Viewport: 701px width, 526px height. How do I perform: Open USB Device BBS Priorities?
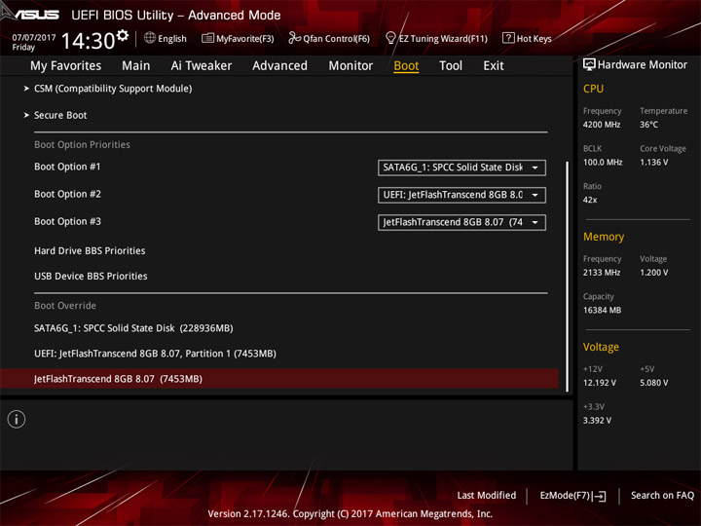[x=91, y=276]
